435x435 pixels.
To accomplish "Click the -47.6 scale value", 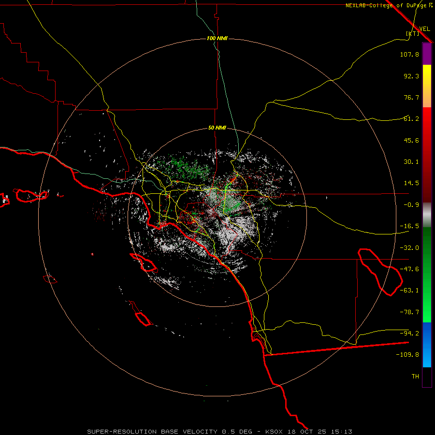I will 409,269.
